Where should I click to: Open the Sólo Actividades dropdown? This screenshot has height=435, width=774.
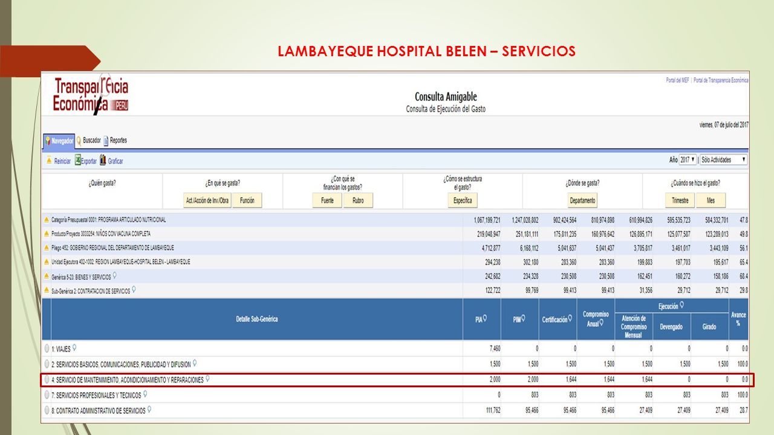723,160
